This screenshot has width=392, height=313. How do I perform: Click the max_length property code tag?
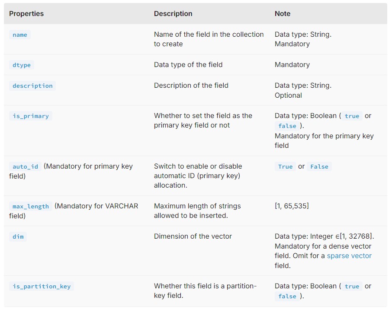[31, 206]
